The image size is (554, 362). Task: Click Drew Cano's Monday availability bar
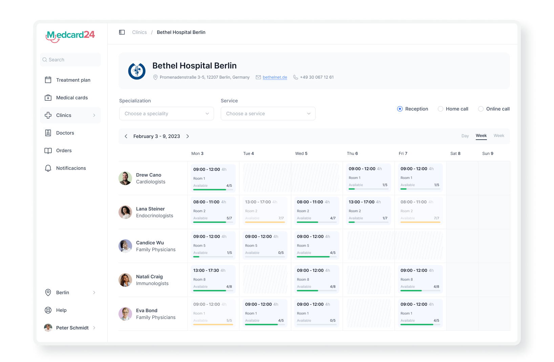(213, 190)
